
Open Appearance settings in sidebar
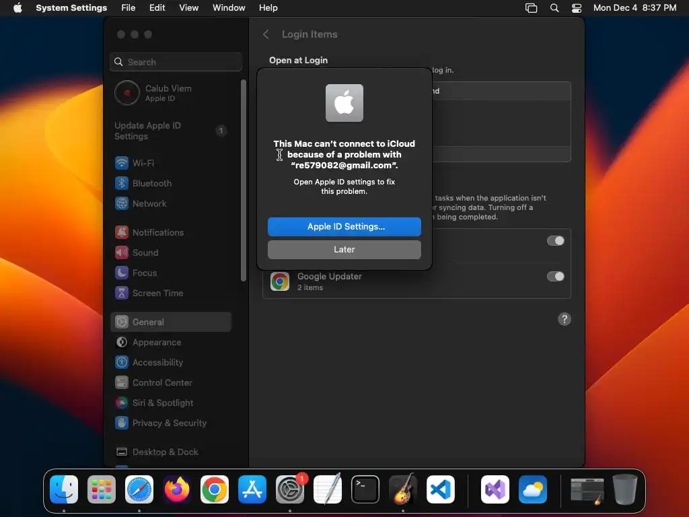(170, 343)
